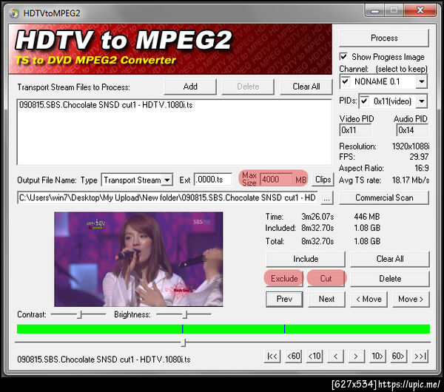Image resolution: width=444 pixels, height=392 pixels.
Task: Open the output Type Transport Stream dropdown
Action: [x=167, y=180]
